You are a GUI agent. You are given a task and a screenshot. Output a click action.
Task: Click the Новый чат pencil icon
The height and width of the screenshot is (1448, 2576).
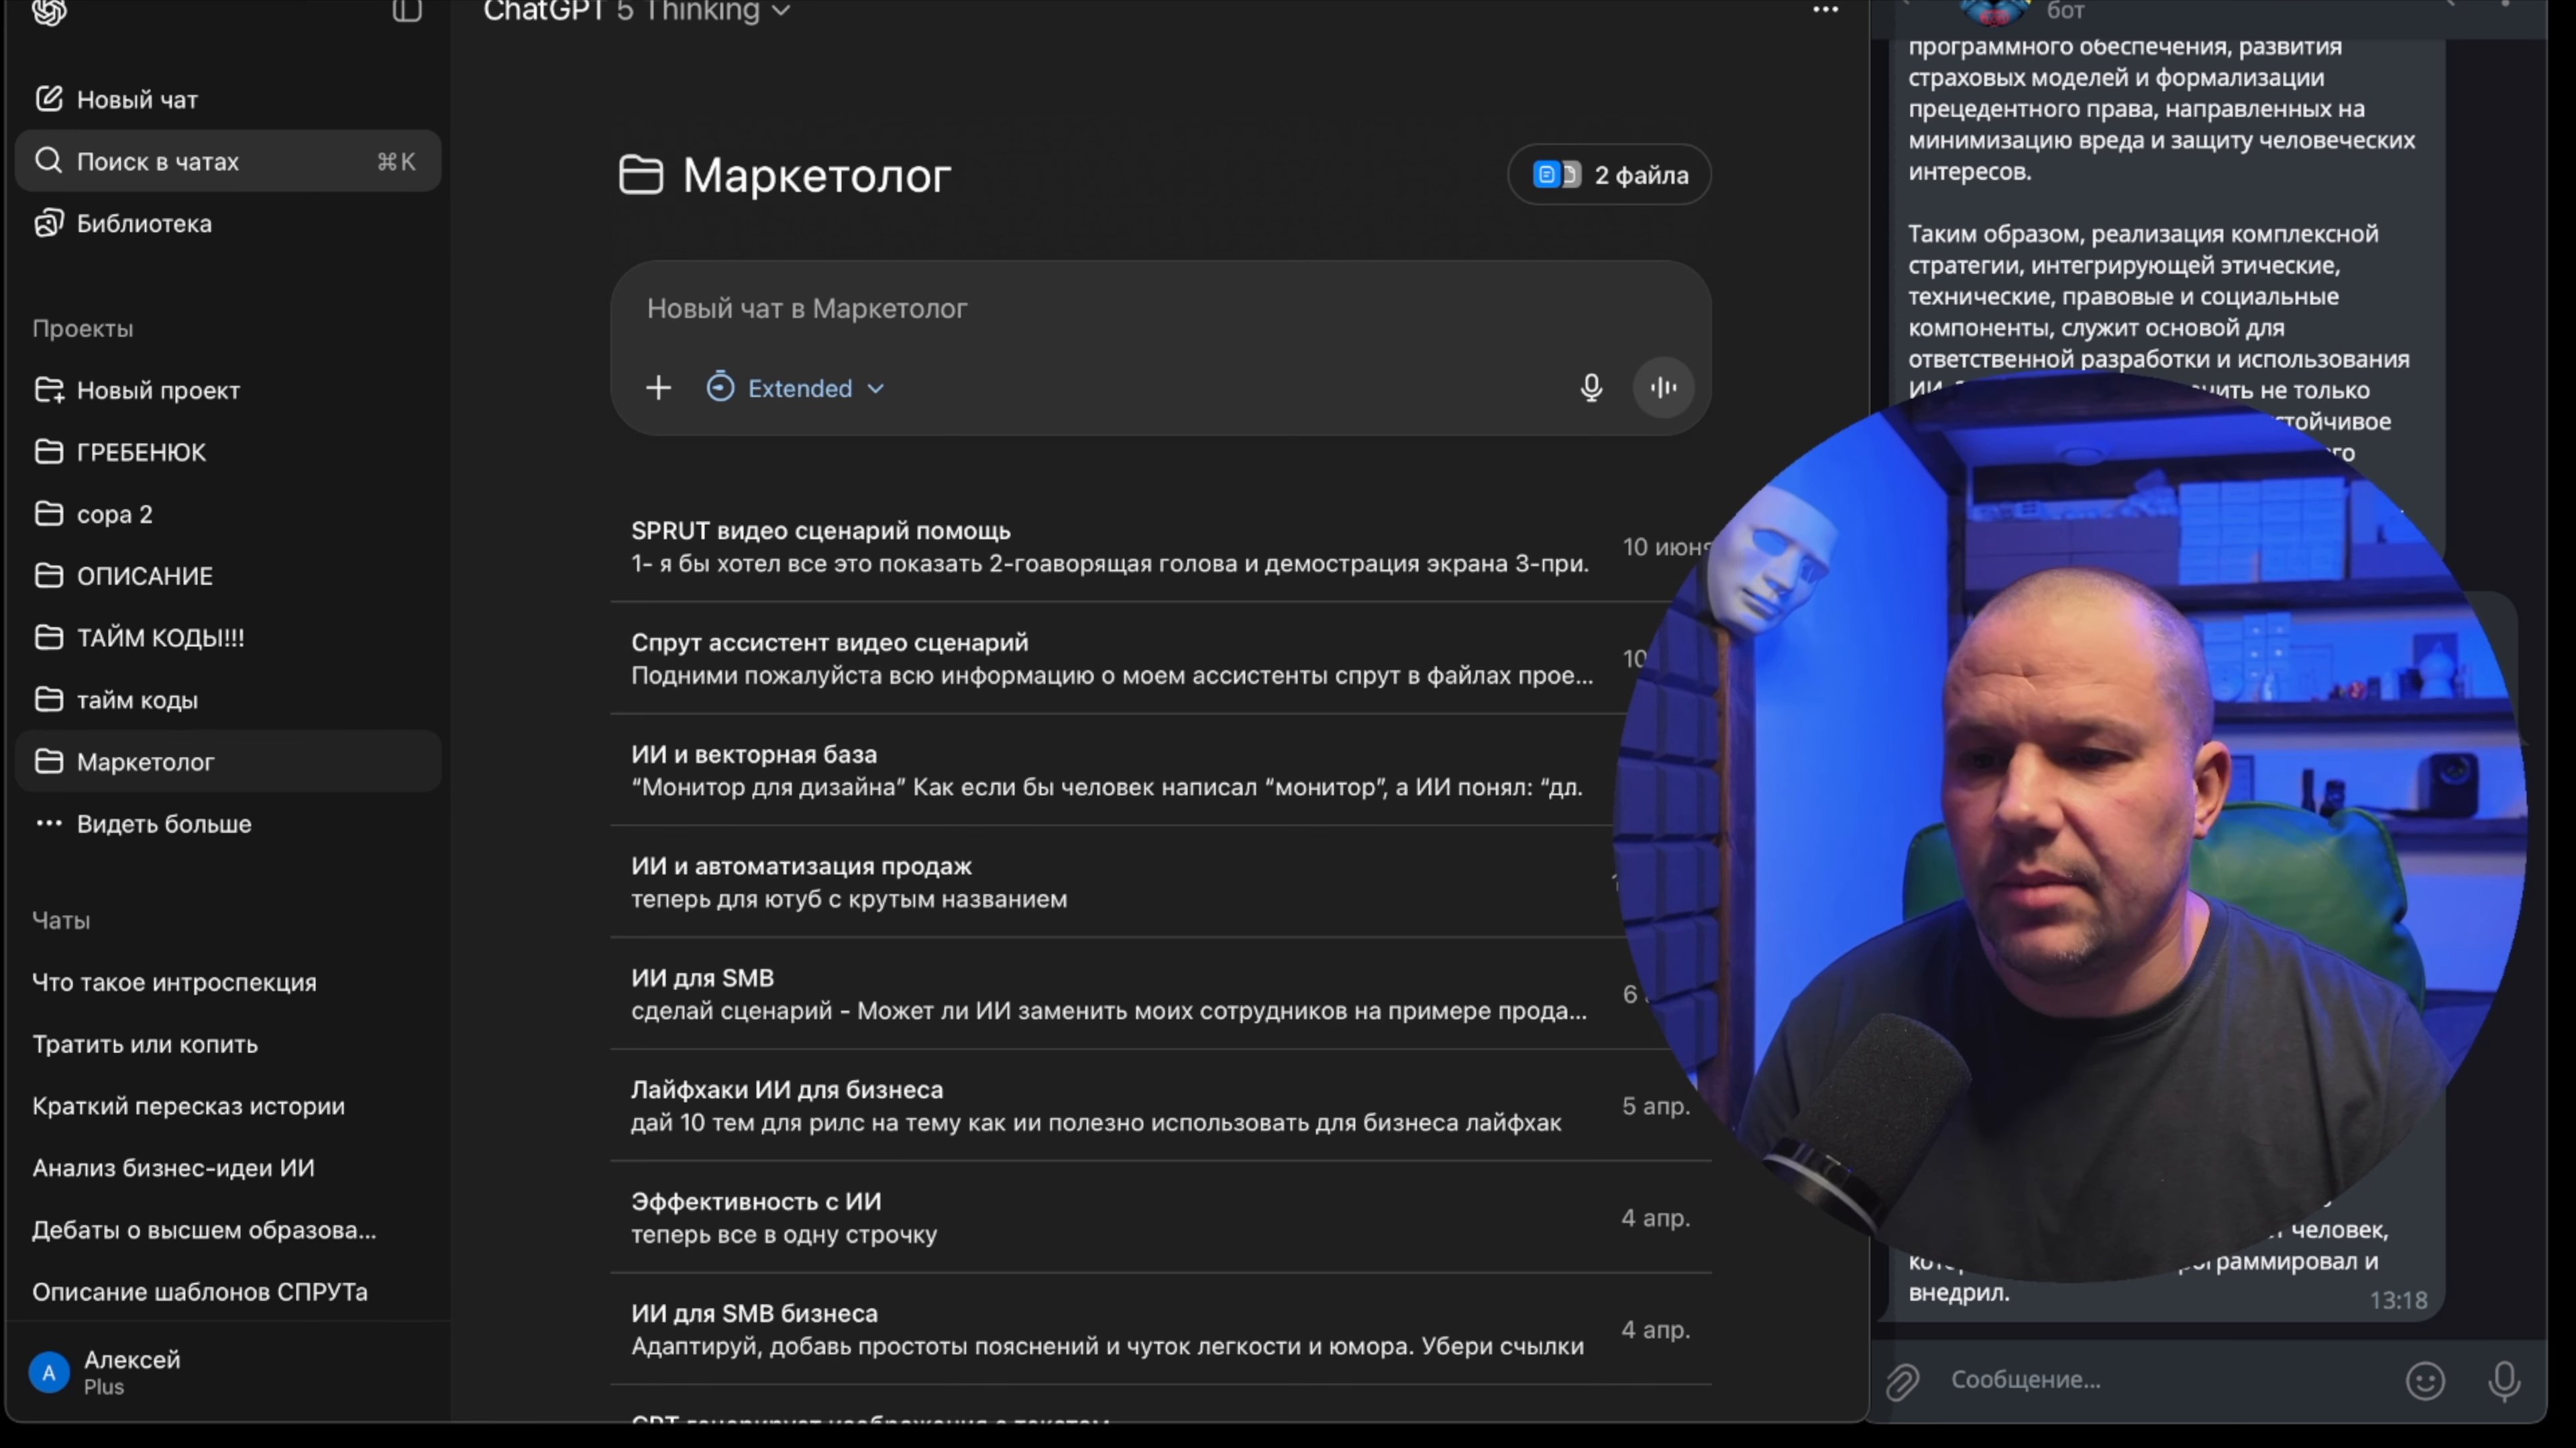[48, 98]
